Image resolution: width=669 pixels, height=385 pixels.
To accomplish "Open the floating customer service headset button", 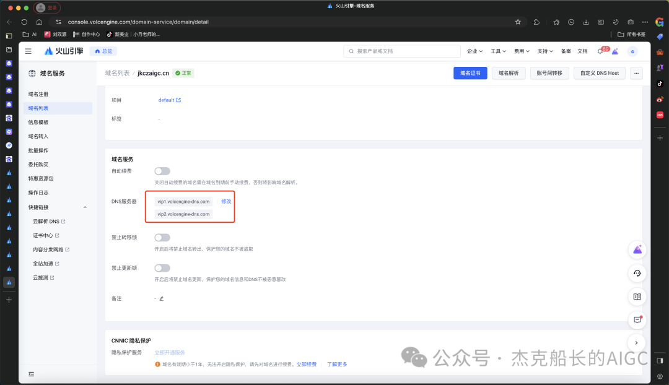I will point(637,274).
